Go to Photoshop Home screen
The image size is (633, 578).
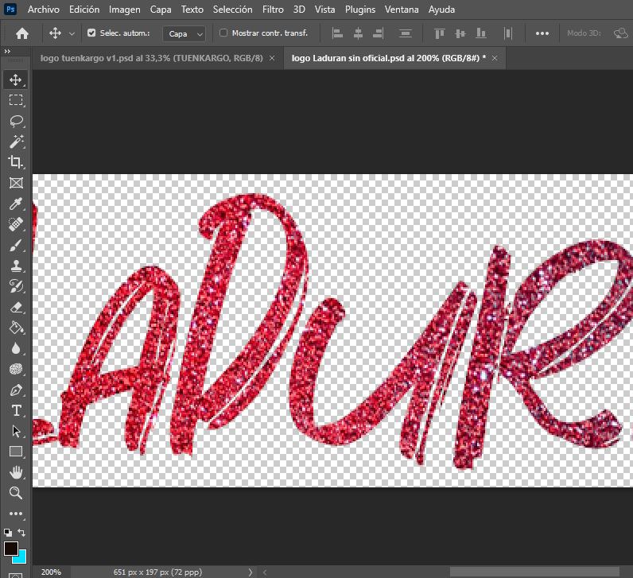tap(21, 33)
